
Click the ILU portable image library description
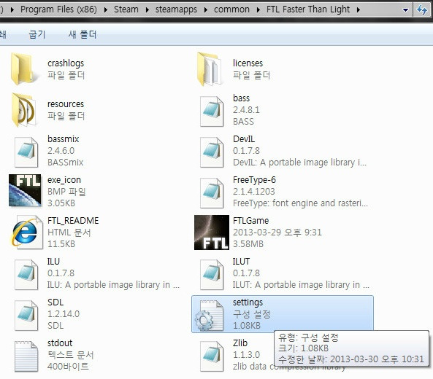[x=113, y=285]
